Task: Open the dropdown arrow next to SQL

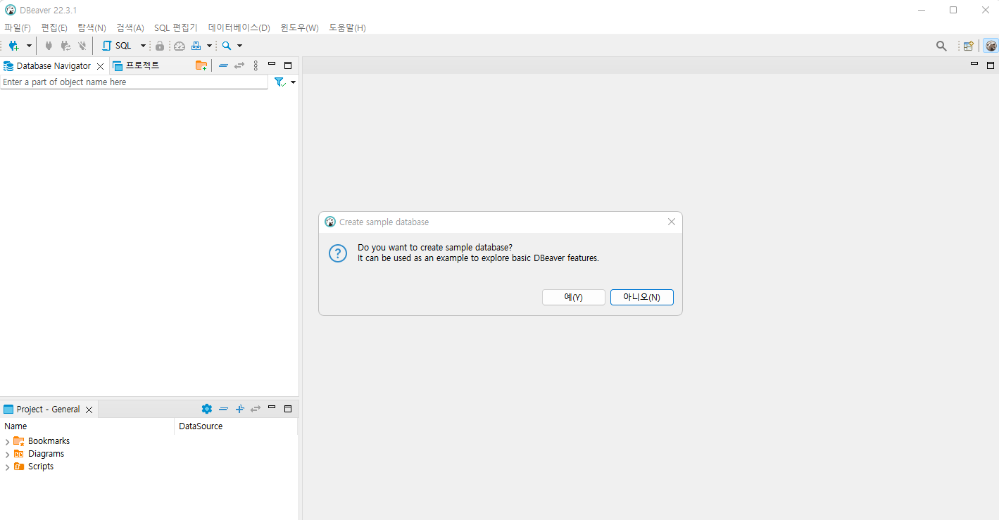Action: point(143,46)
